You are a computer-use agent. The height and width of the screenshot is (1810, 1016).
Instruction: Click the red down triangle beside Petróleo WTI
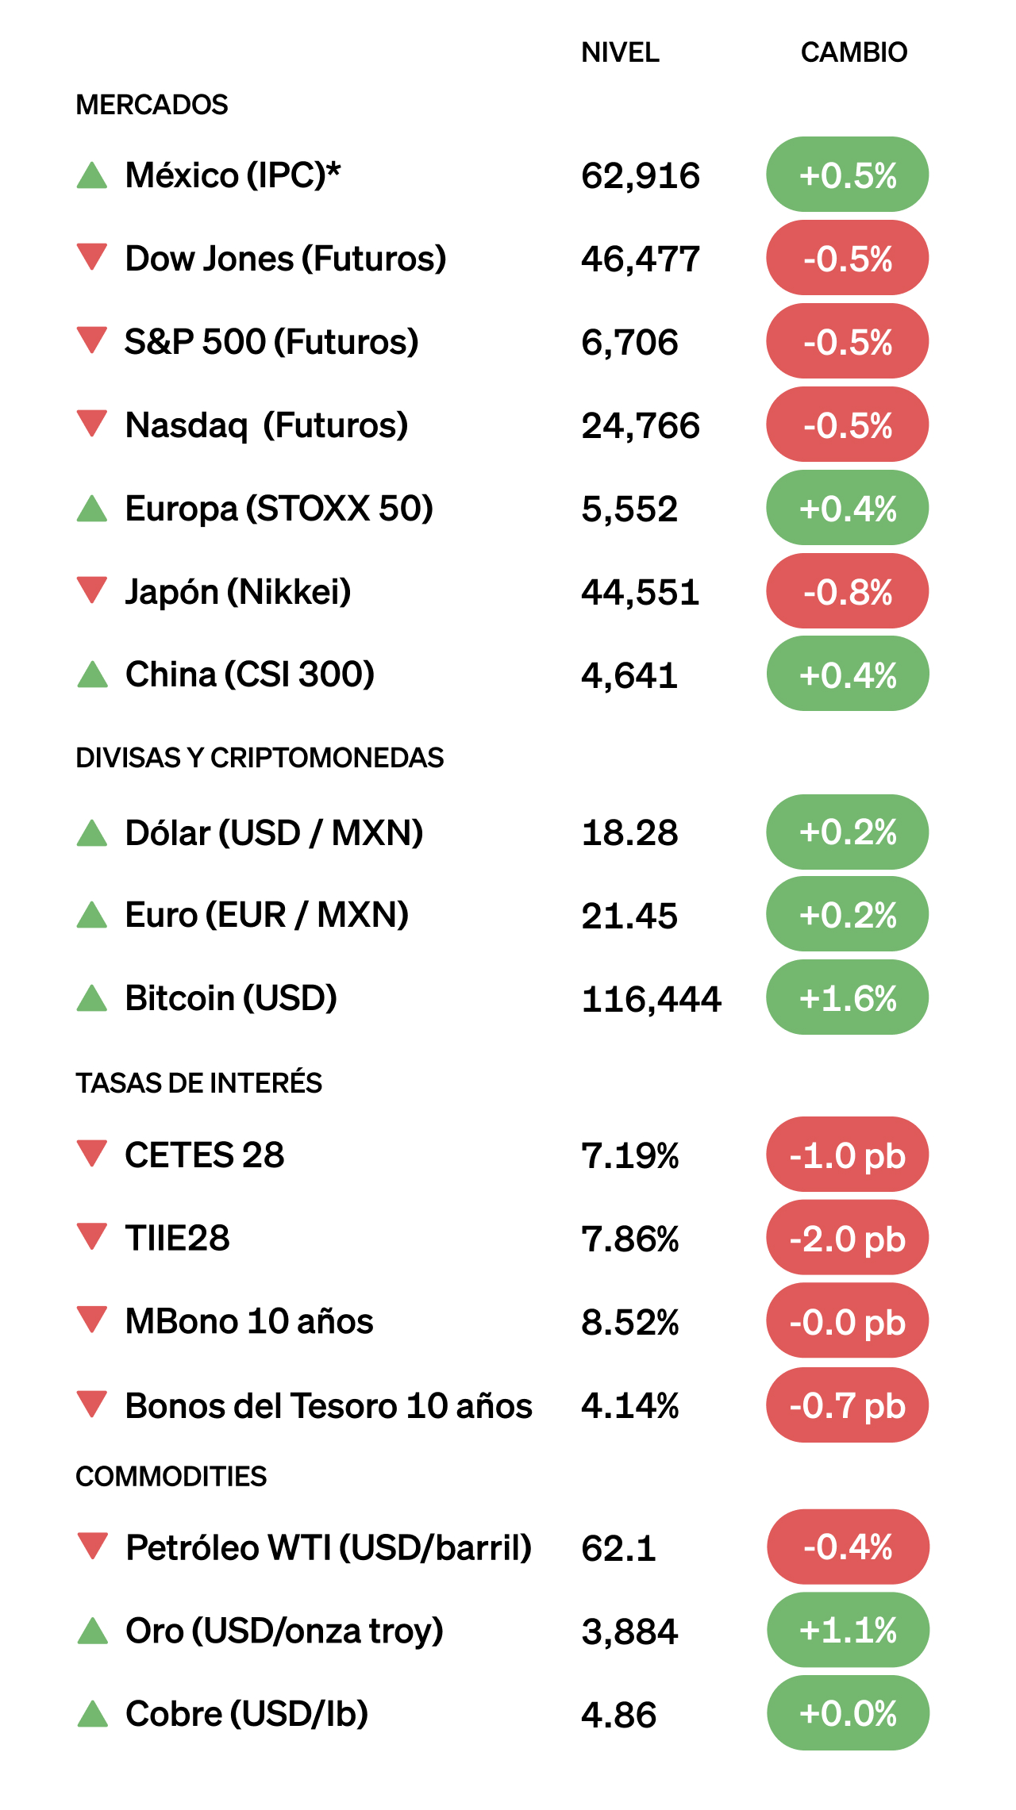point(93,1546)
